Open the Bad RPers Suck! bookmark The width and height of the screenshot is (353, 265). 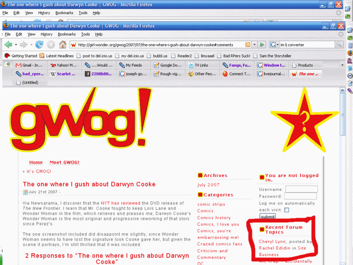pyautogui.click(x=234, y=56)
